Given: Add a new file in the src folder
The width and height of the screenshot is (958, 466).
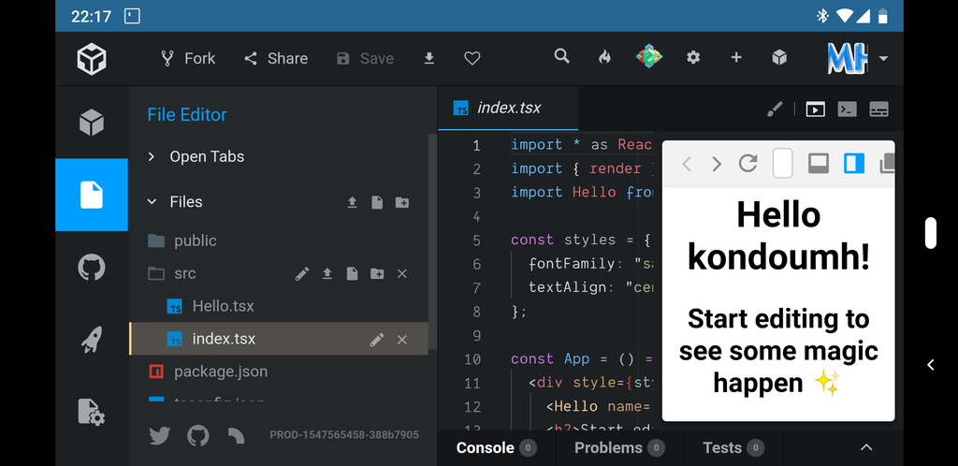Looking at the screenshot, I should click(352, 273).
